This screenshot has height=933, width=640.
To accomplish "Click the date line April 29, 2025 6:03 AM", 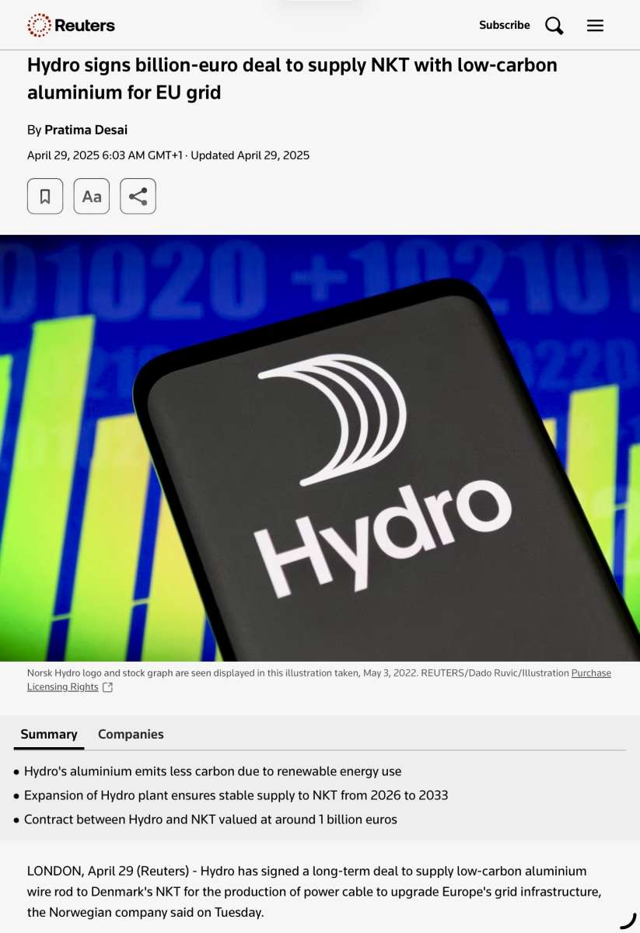I will click(x=168, y=155).
